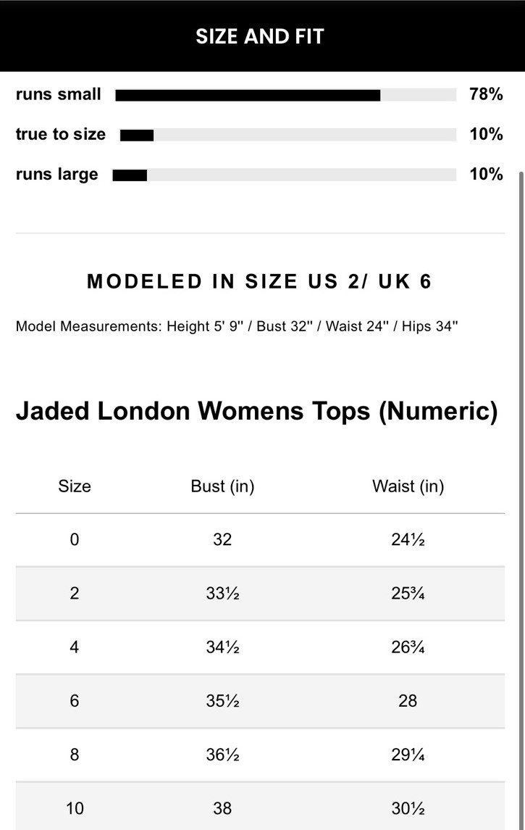Click the Waist (in) column header
Viewport: 525px width, 830px height.
click(x=408, y=486)
